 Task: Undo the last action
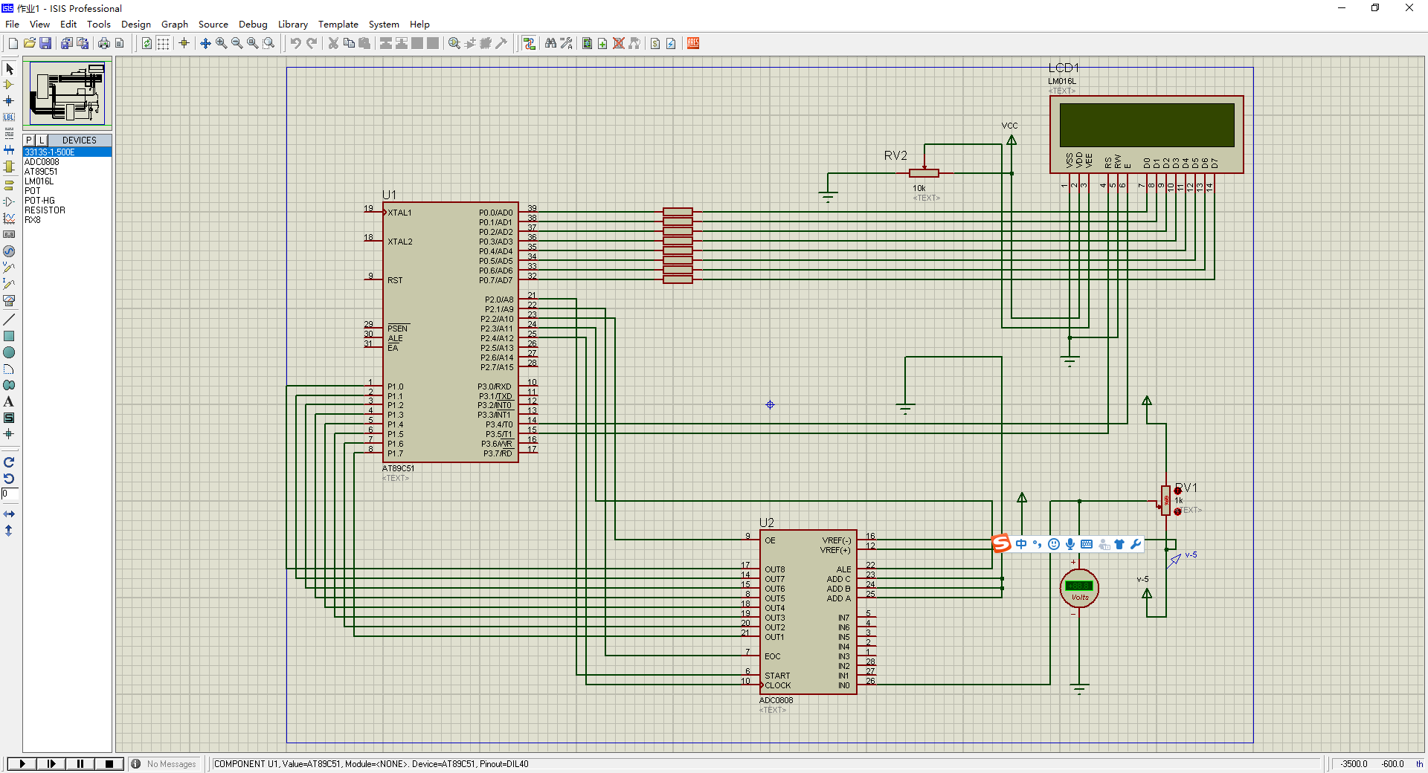[x=295, y=43]
